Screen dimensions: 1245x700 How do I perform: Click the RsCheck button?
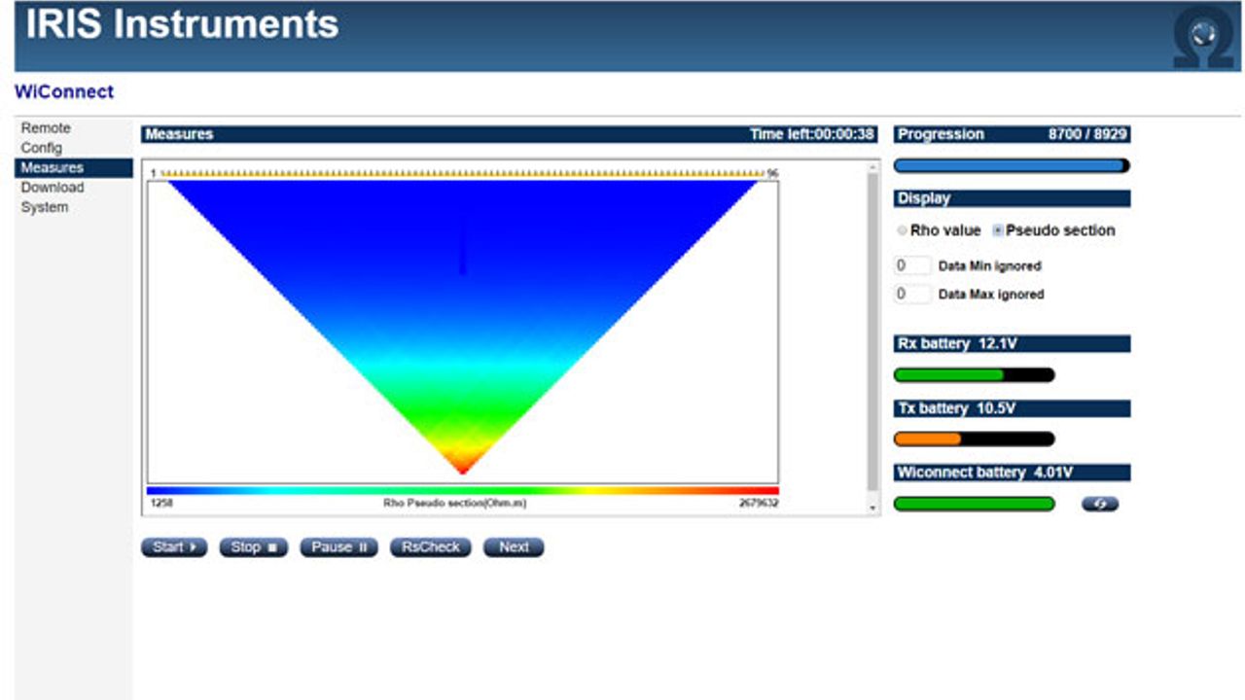[x=431, y=547]
